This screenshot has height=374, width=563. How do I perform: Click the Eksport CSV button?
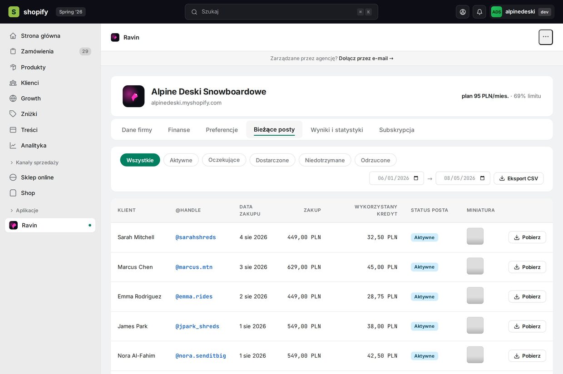(x=519, y=178)
